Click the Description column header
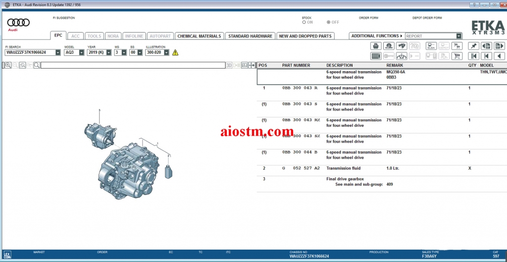Screen dimensions: 507x262 tap(340, 65)
